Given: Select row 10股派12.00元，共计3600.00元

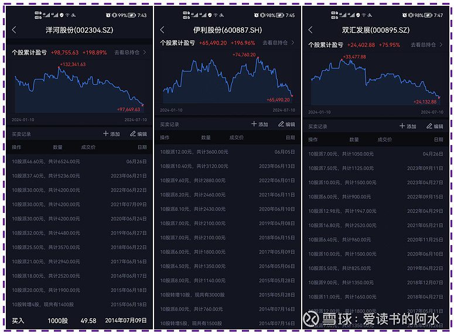Looking at the screenshot, I should click(227, 152).
